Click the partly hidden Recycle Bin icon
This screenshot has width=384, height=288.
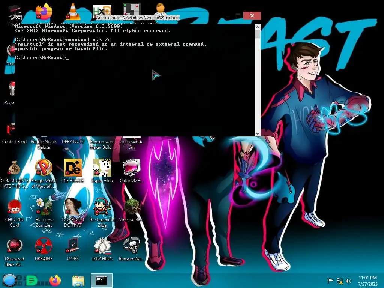coord(12,88)
